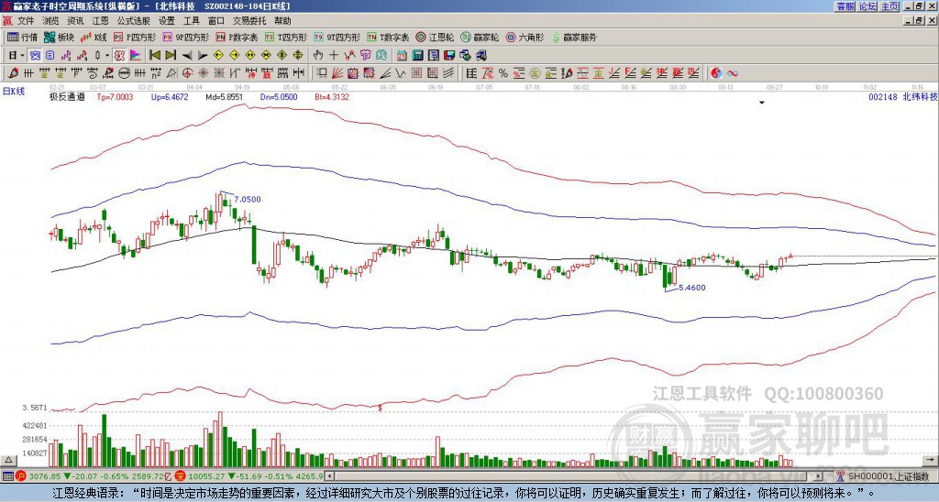Click the 002148 北纬科技 stock label

click(902, 96)
